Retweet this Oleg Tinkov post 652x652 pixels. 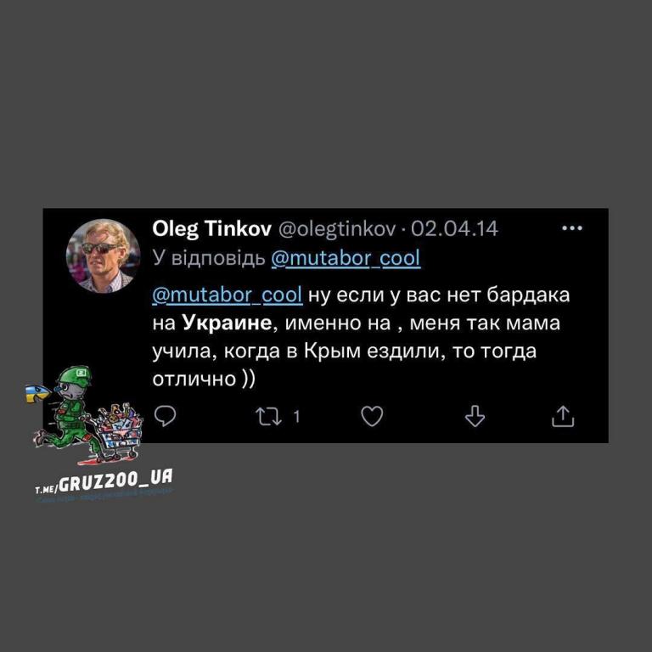point(268,416)
